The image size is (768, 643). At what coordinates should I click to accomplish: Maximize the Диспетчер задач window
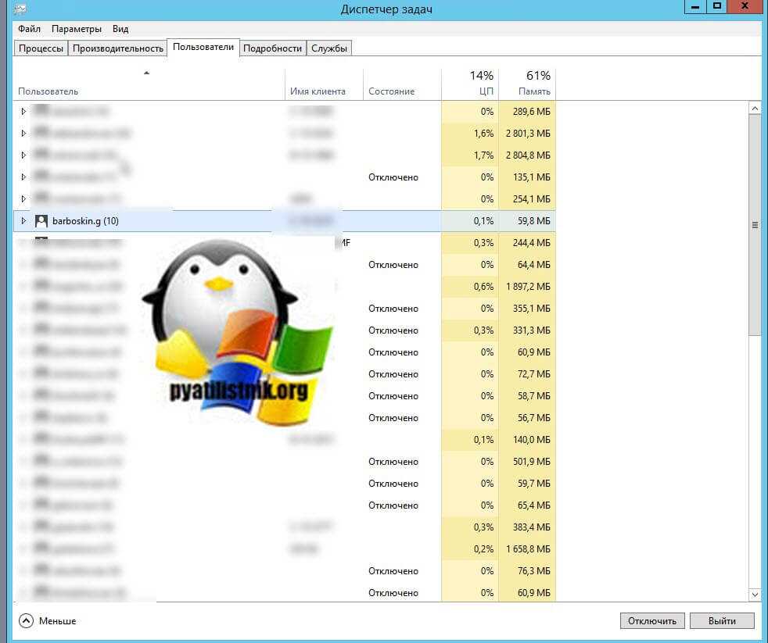[717, 6]
